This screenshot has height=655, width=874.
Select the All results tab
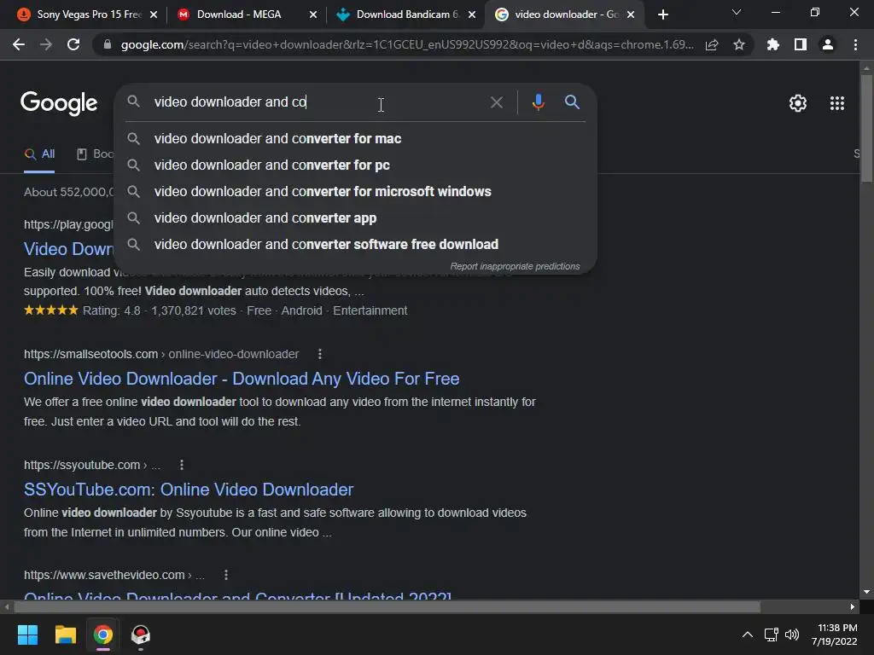39,154
